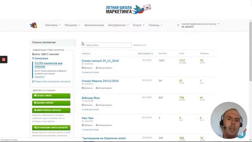Viewport: 252px width, 142px height.
Task: Click Добавить icon under Список Марина 29/12/2018
Action: pos(83,88)
